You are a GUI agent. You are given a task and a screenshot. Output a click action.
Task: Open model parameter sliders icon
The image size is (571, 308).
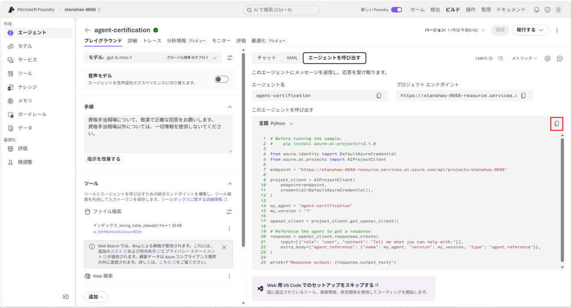(230, 58)
